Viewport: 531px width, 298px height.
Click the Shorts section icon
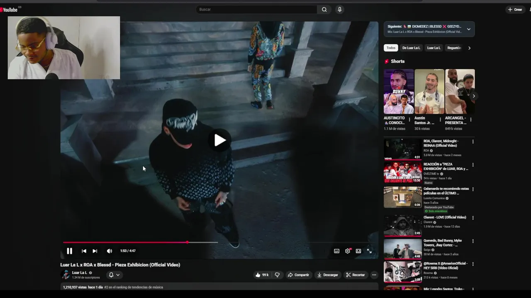pos(387,61)
